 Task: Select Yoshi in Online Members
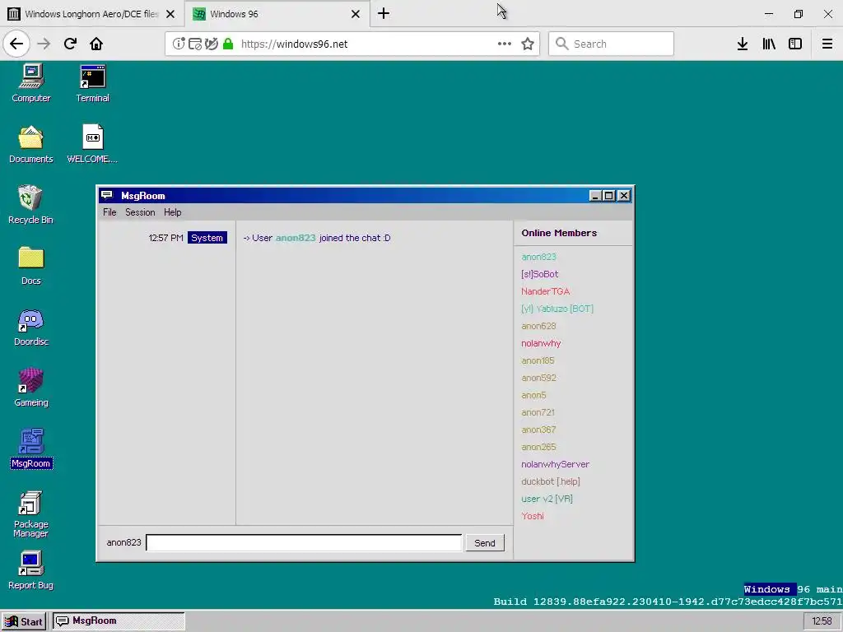click(x=533, y=516)
